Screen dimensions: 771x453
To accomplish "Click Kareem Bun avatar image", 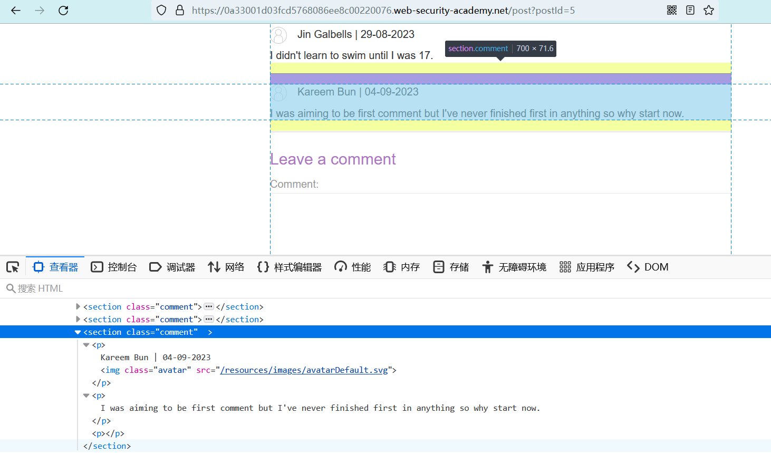I will (279, 93).
